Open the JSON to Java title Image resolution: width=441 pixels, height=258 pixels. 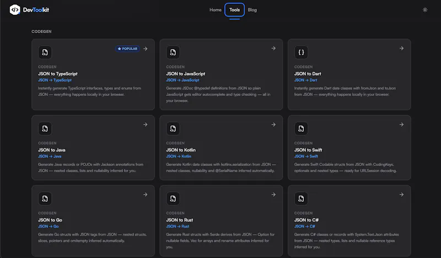[x=52, y=150]
